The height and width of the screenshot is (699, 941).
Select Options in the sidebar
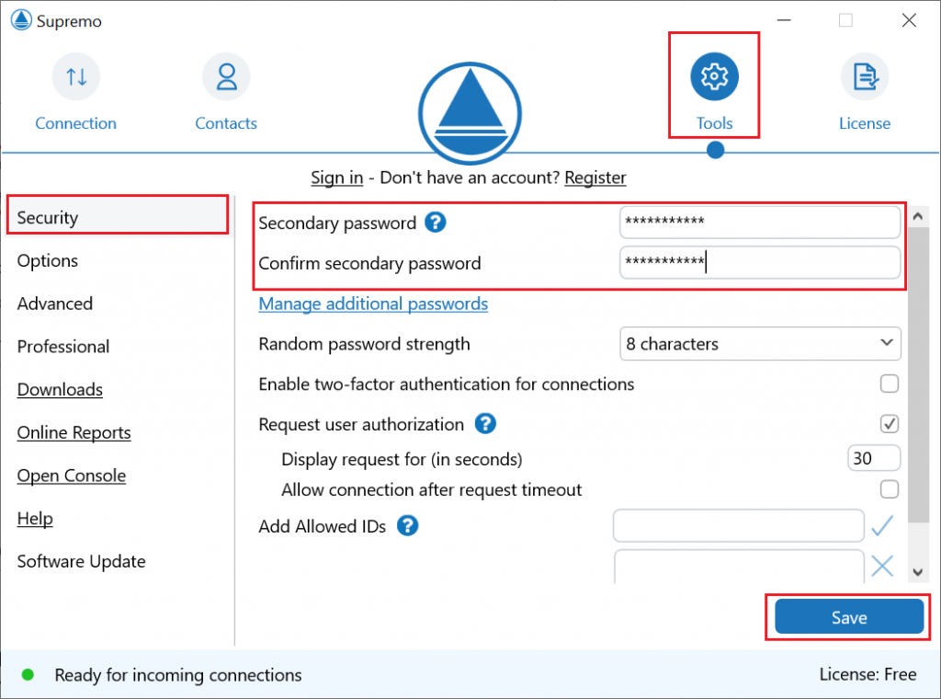(48, 260)
